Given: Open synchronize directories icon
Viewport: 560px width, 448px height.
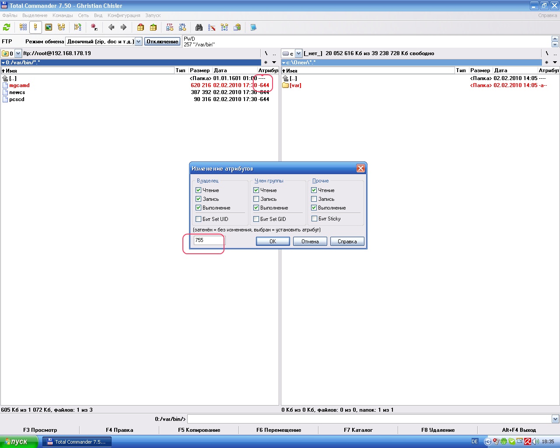Looking at the screenshot, I should 224,27.
